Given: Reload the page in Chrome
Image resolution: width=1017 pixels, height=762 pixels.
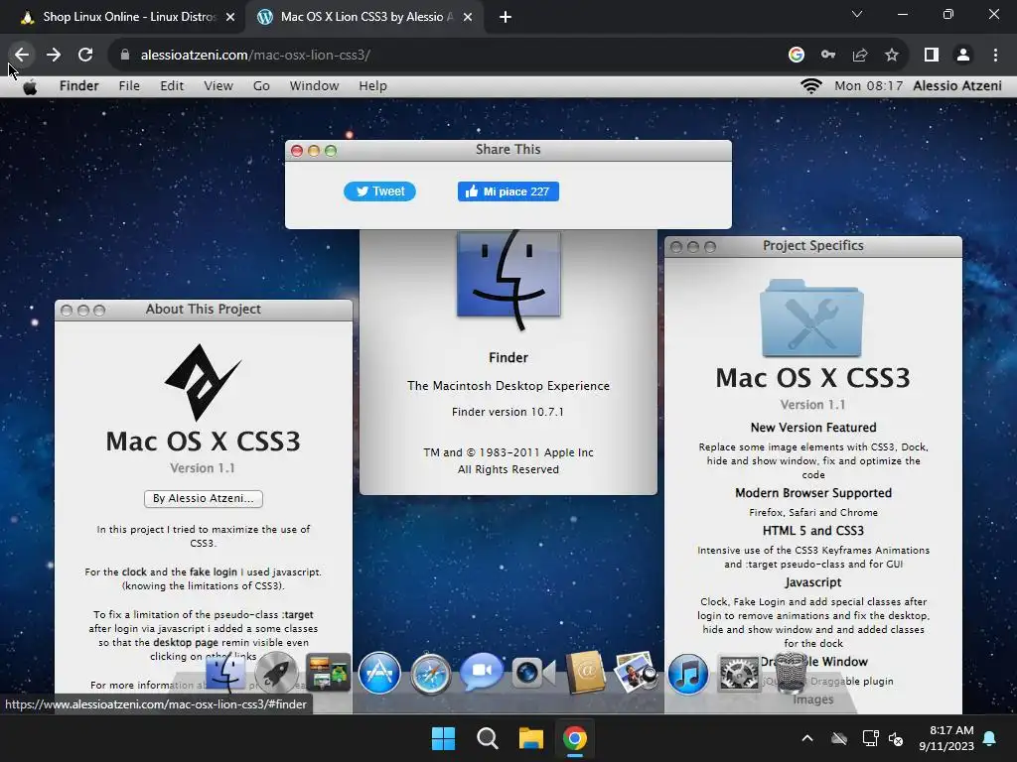Looking at the screenshot, I should 85,56.
